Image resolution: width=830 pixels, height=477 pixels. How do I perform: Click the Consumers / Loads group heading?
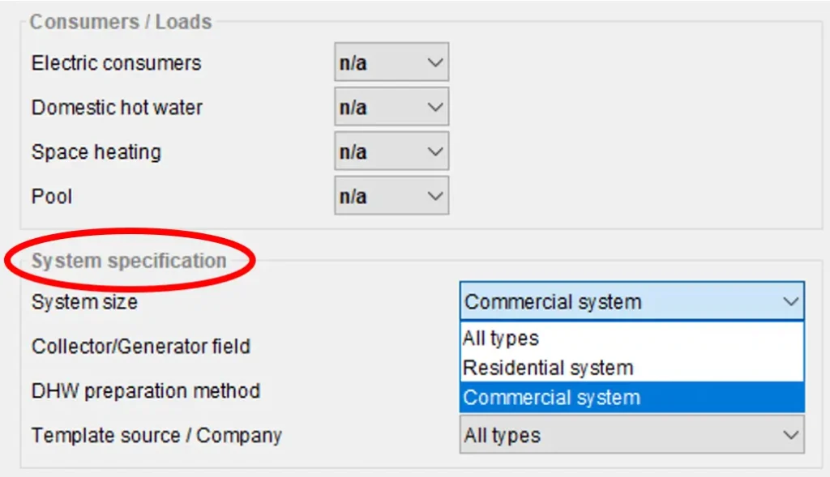(x=121, y=22)
